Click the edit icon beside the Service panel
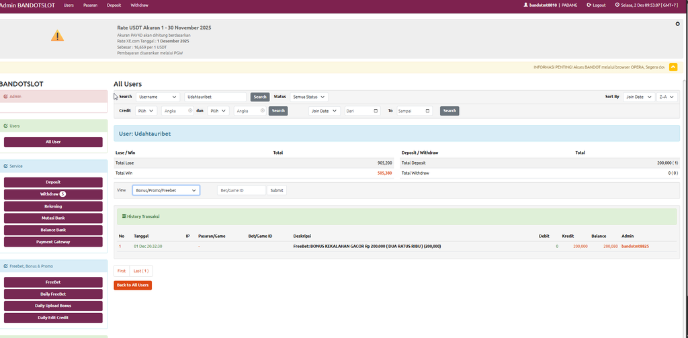 (x=5, y=167)
